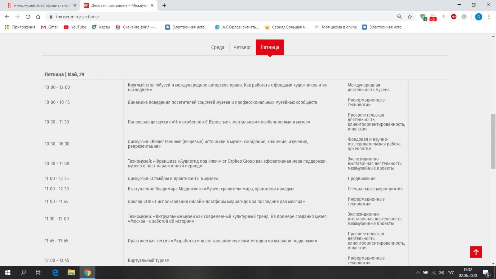Image resolution: width=496 pixels, height=279 pixels.
Task: Click the page vertical scrollbar thumb
Action: coord(493,141)
